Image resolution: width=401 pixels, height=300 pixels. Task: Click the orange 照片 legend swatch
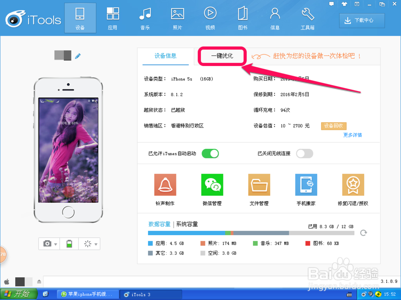[x=203, y=243]
